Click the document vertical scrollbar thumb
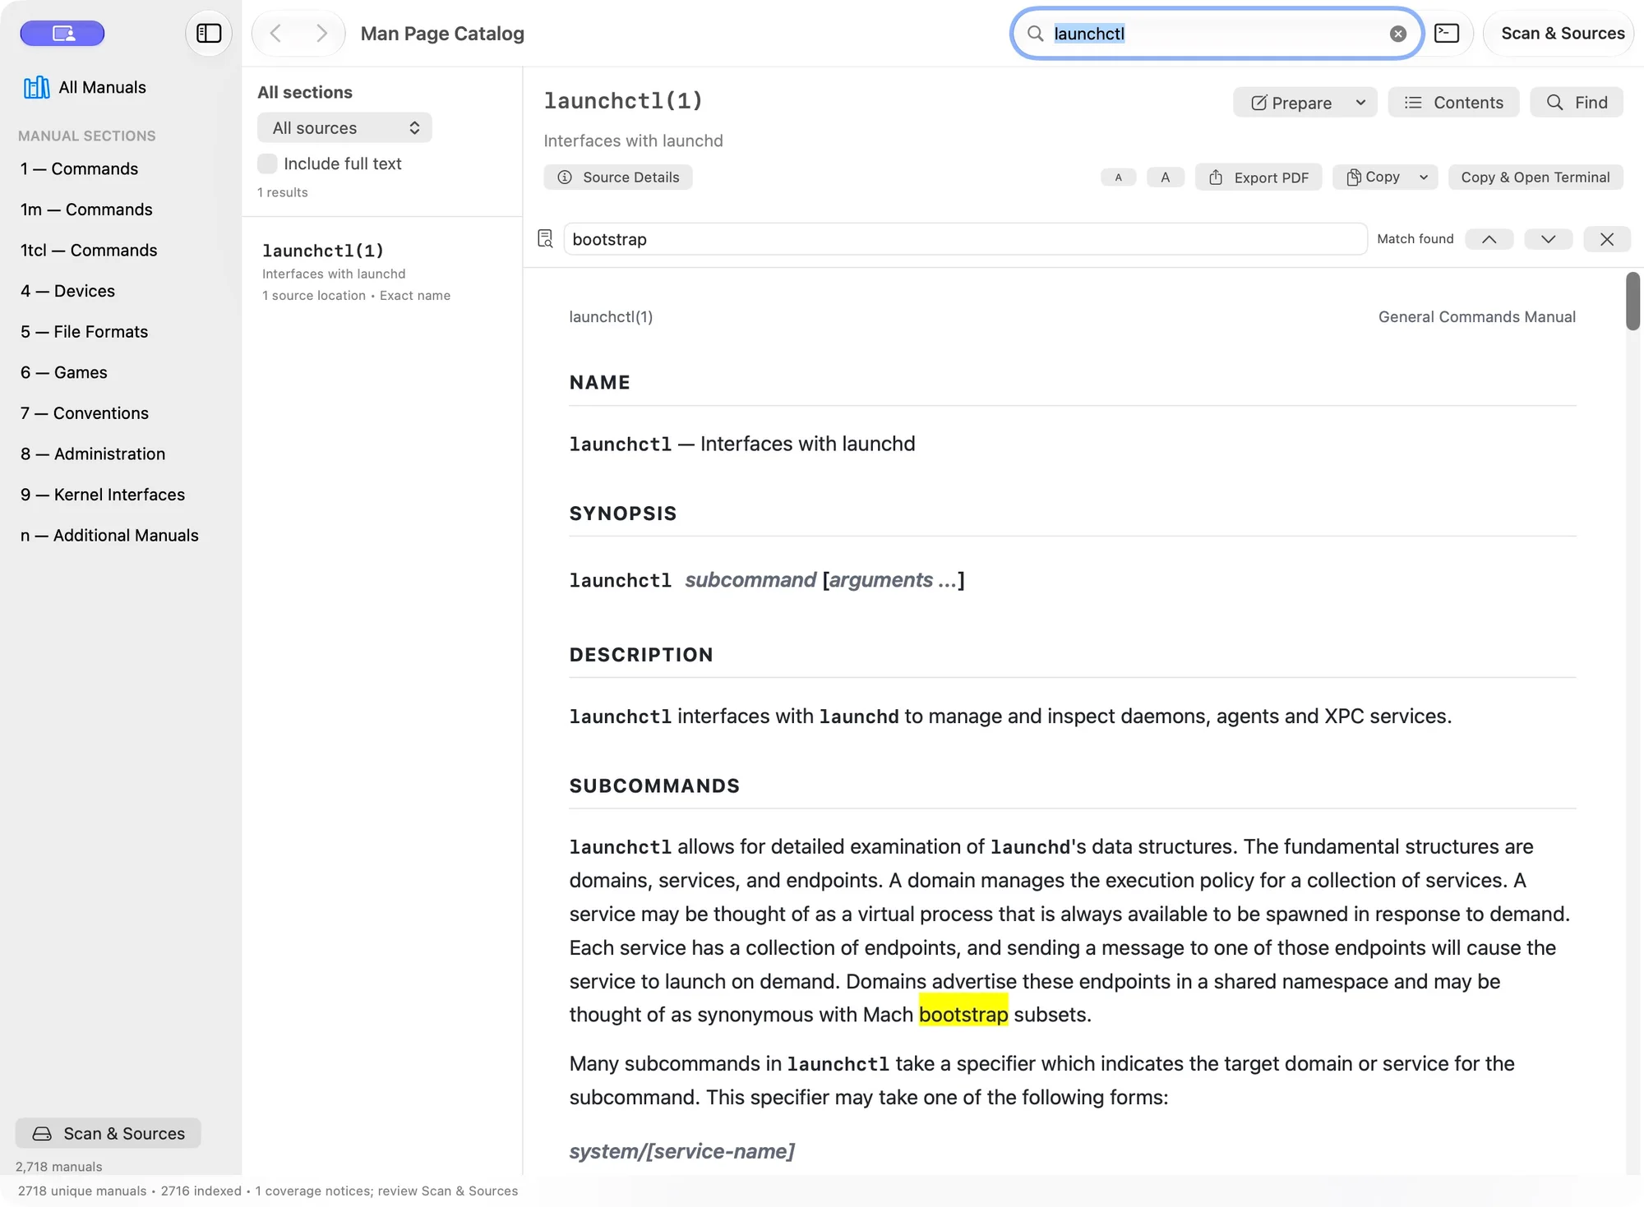This screenshot has height=1207, width=1644. pos(1632,302)
